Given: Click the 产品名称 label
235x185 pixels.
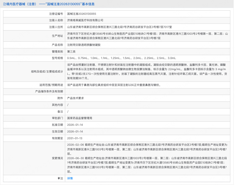Looking at the screenshot, I should (57, 45).
